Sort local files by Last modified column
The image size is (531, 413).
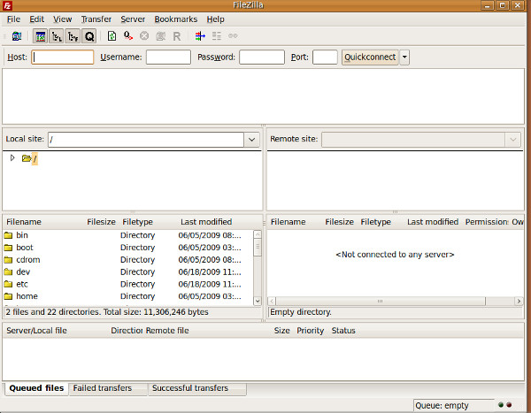pos(206,222)
